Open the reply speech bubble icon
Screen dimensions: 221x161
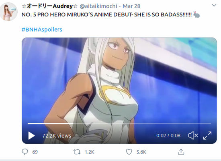pyautogui.click(x=25, y=152)
